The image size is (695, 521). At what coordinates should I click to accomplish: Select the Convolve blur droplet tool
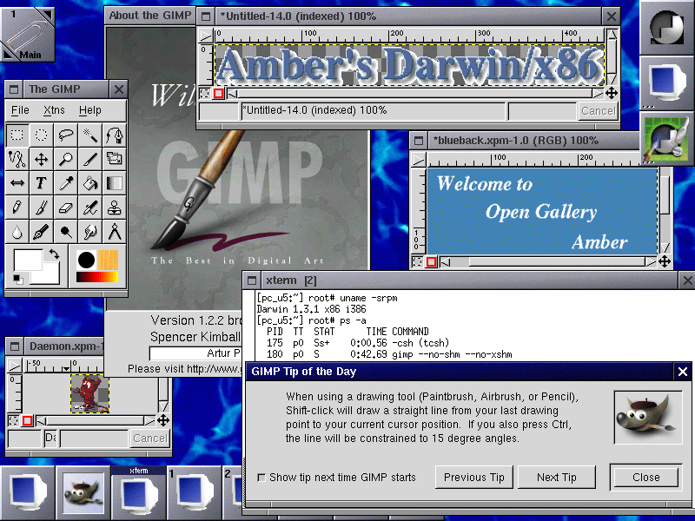17,232
